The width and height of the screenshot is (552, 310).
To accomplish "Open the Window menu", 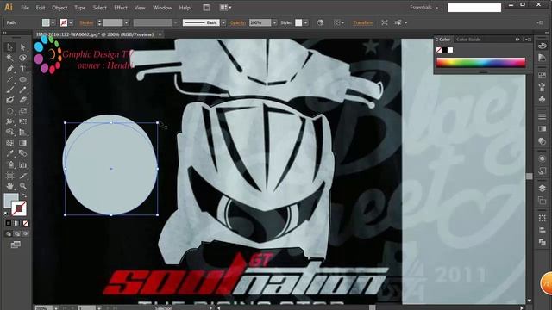I will click(162, 8).
